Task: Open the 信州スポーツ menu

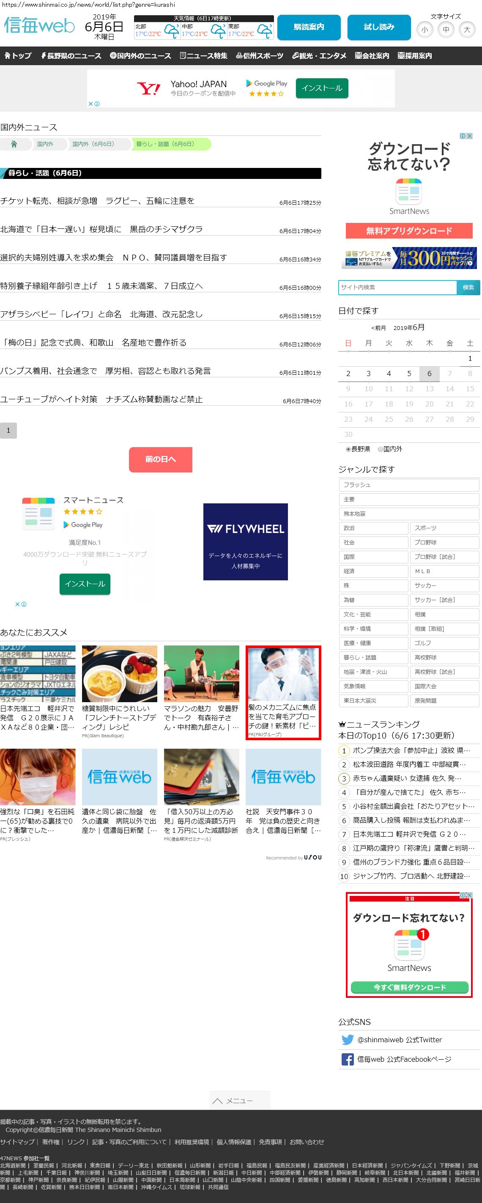Action: [260, 56]
